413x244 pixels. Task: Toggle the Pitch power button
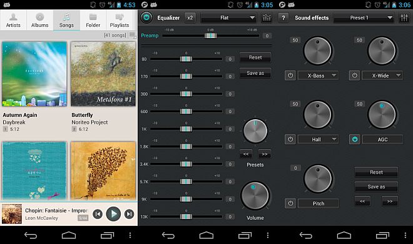[290, 203]
